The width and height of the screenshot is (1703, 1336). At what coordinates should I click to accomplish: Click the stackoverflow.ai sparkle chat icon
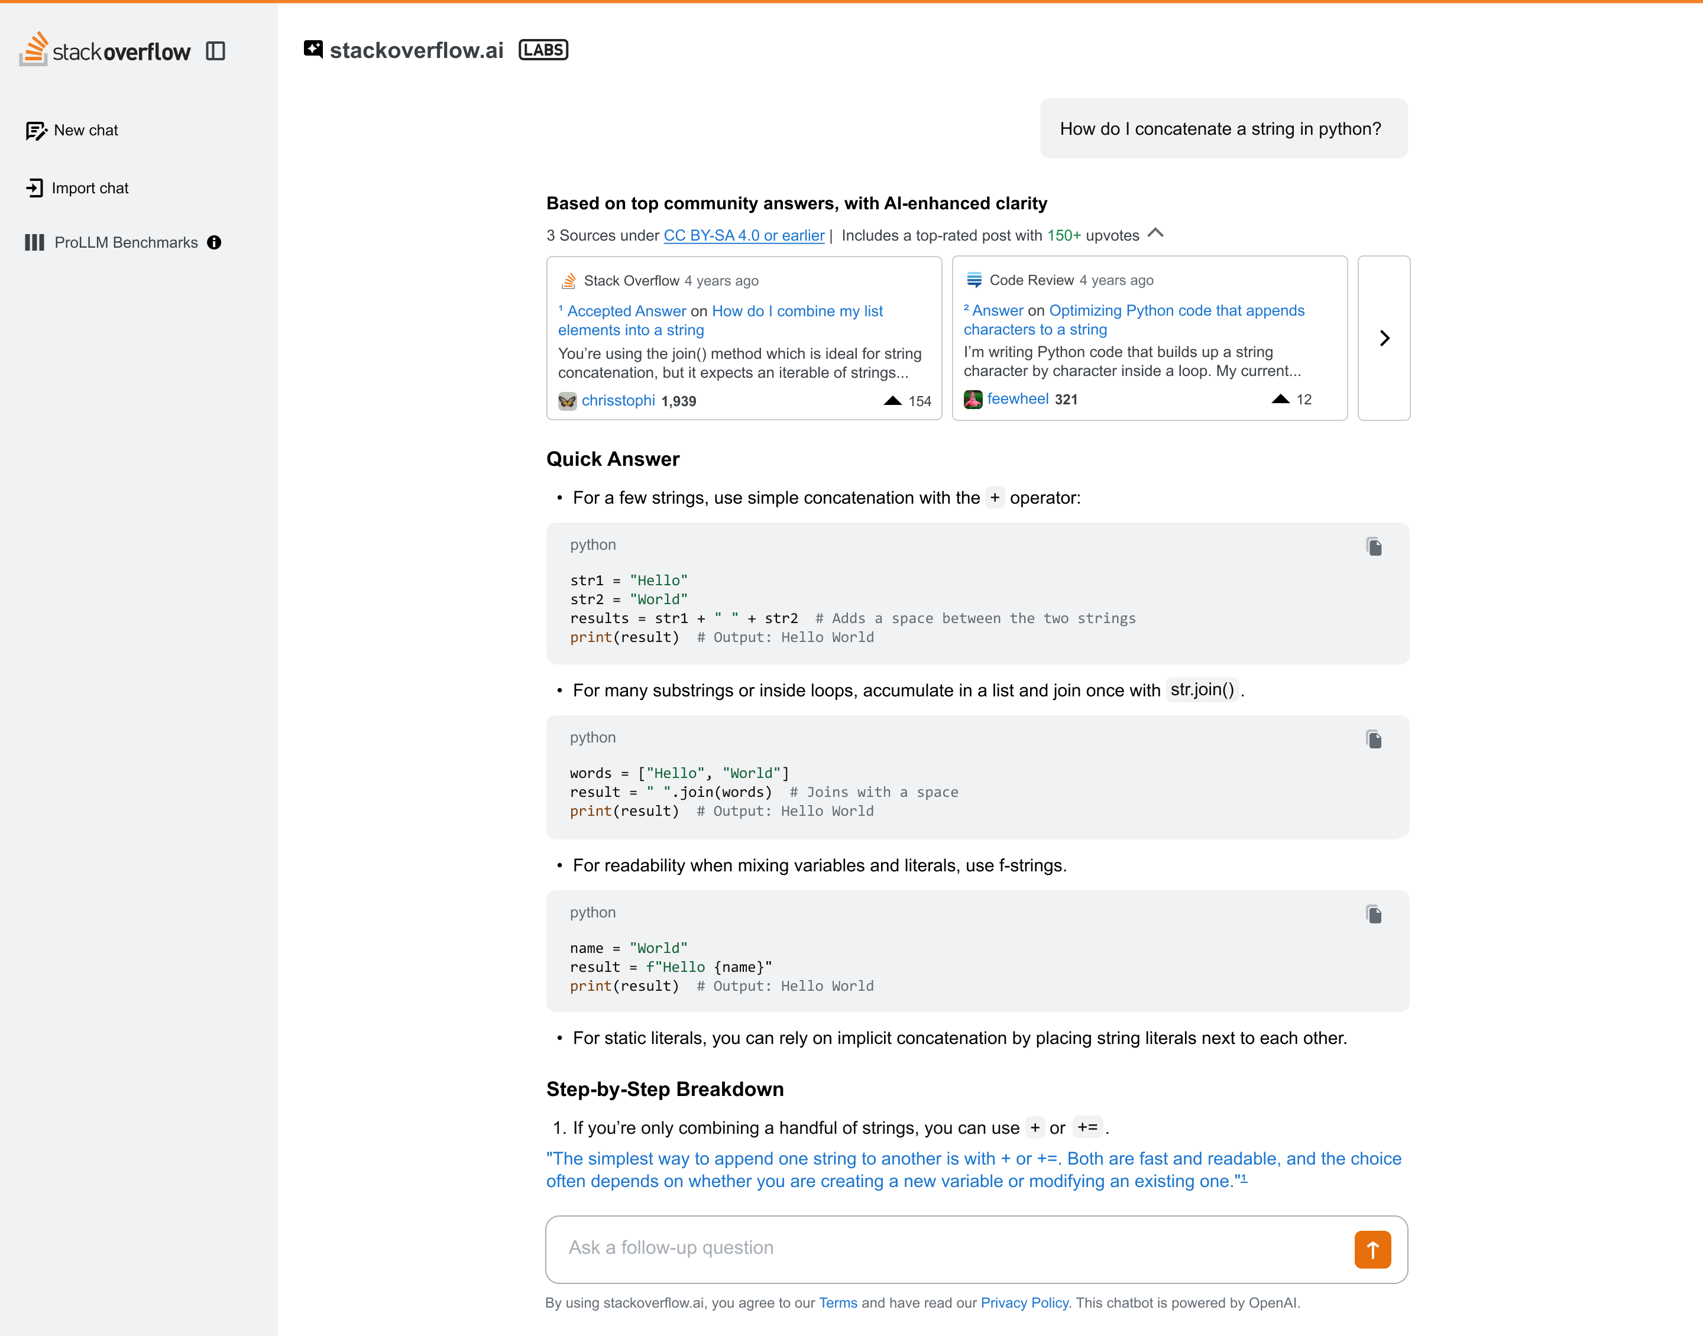tap(313, 49)
